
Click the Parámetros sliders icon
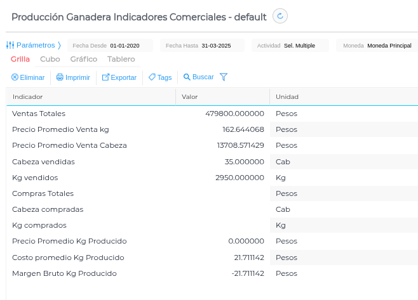click(10, 45)
